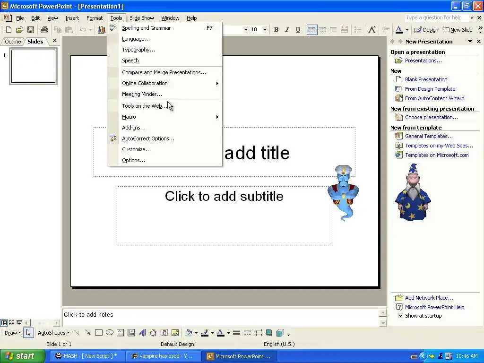Screen dimensions: 484x363
Task: Open the font color dropdown arrow
Action: [407, 30]
